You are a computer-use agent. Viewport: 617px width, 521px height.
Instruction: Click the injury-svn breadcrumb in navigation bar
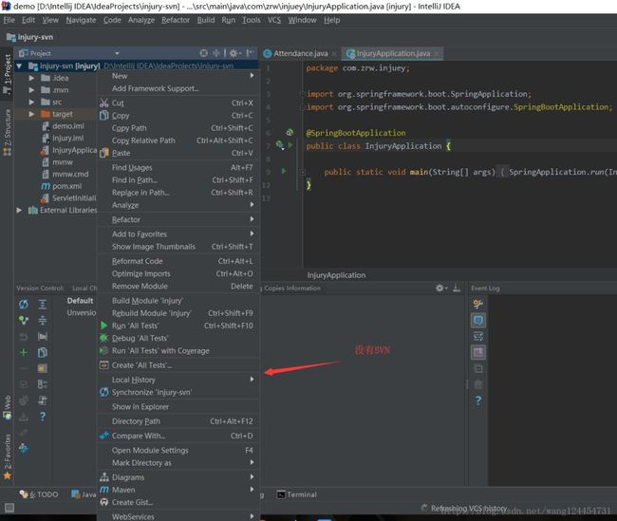pyautogui.click(x=30, y=37)
